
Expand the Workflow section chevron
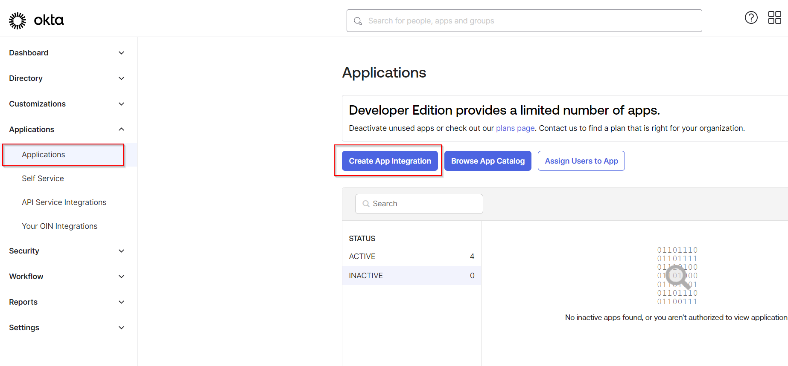pos(121,277)
